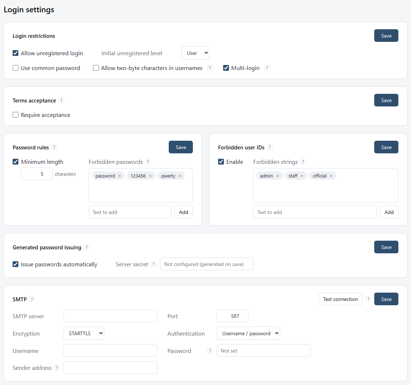
Task: Click Add for forbidden passwords
Action: 184,212
